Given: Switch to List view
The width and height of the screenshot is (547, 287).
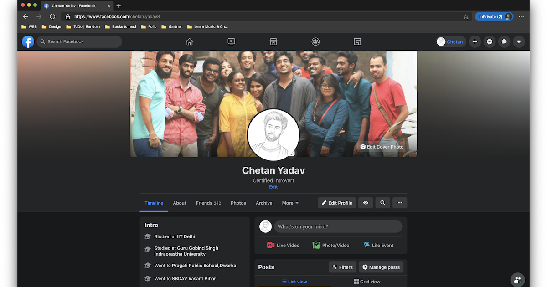Looking at the screenshot, I should coord(294,282).
